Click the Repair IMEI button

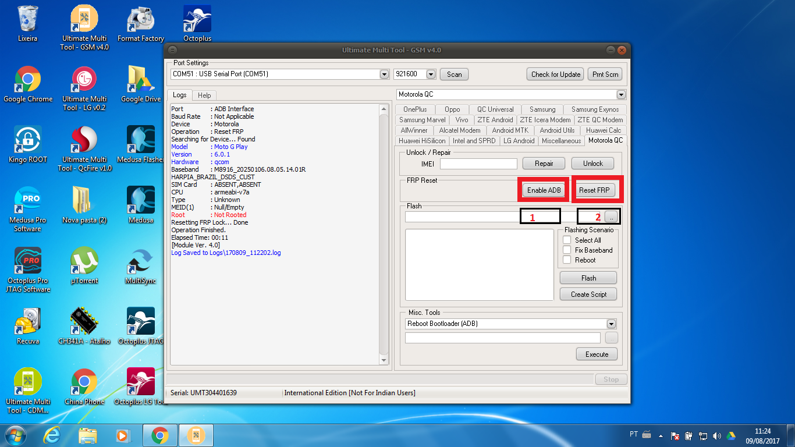pos(544,164)
